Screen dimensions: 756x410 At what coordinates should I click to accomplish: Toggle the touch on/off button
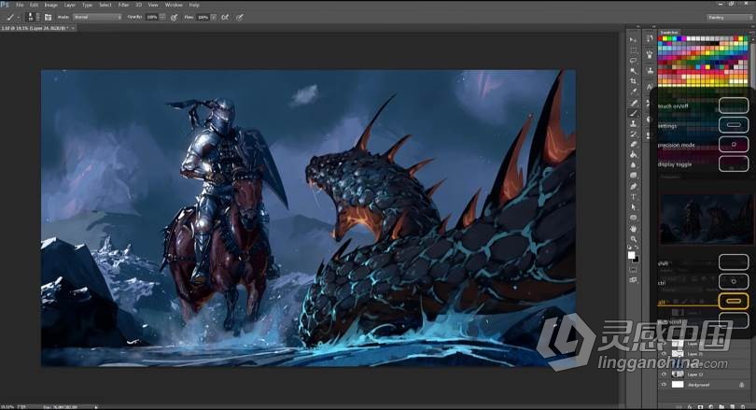click(x=734, y=106)
